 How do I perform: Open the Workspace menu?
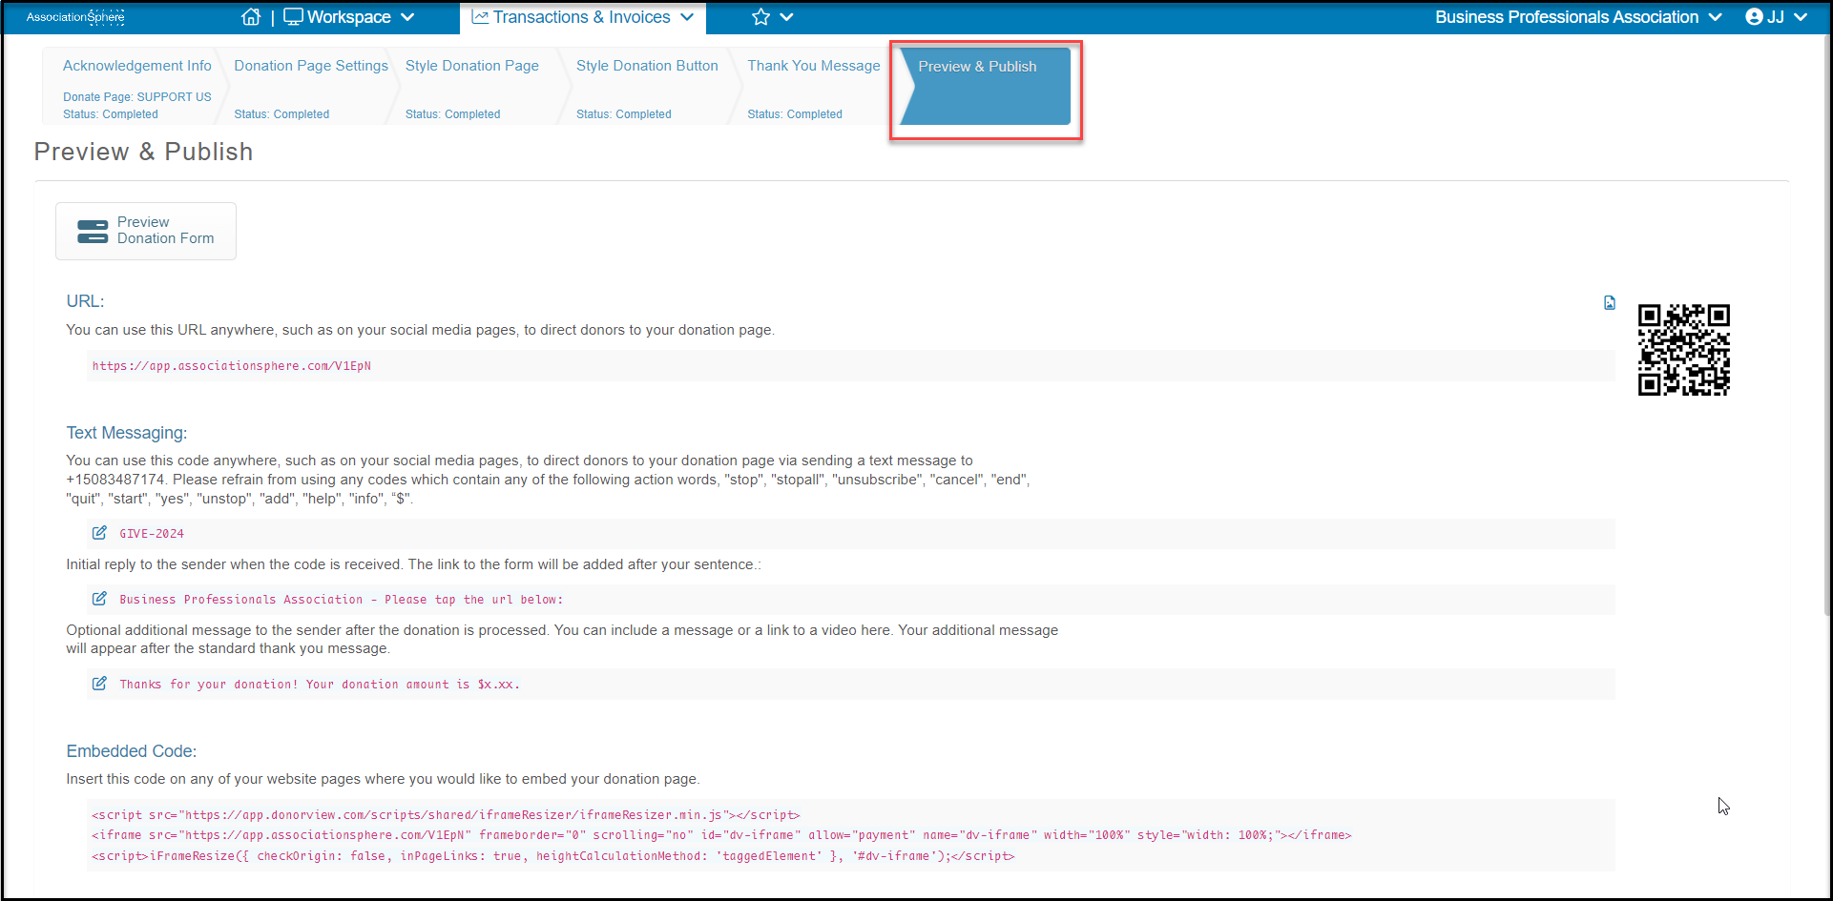(348, 17)
